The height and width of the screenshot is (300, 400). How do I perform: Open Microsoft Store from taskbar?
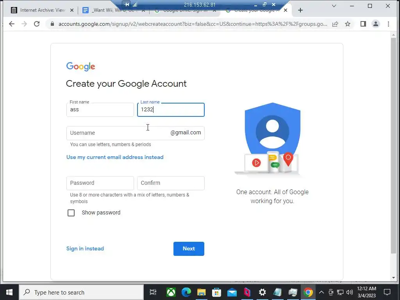pyautogui.click(x=216, y=292)
